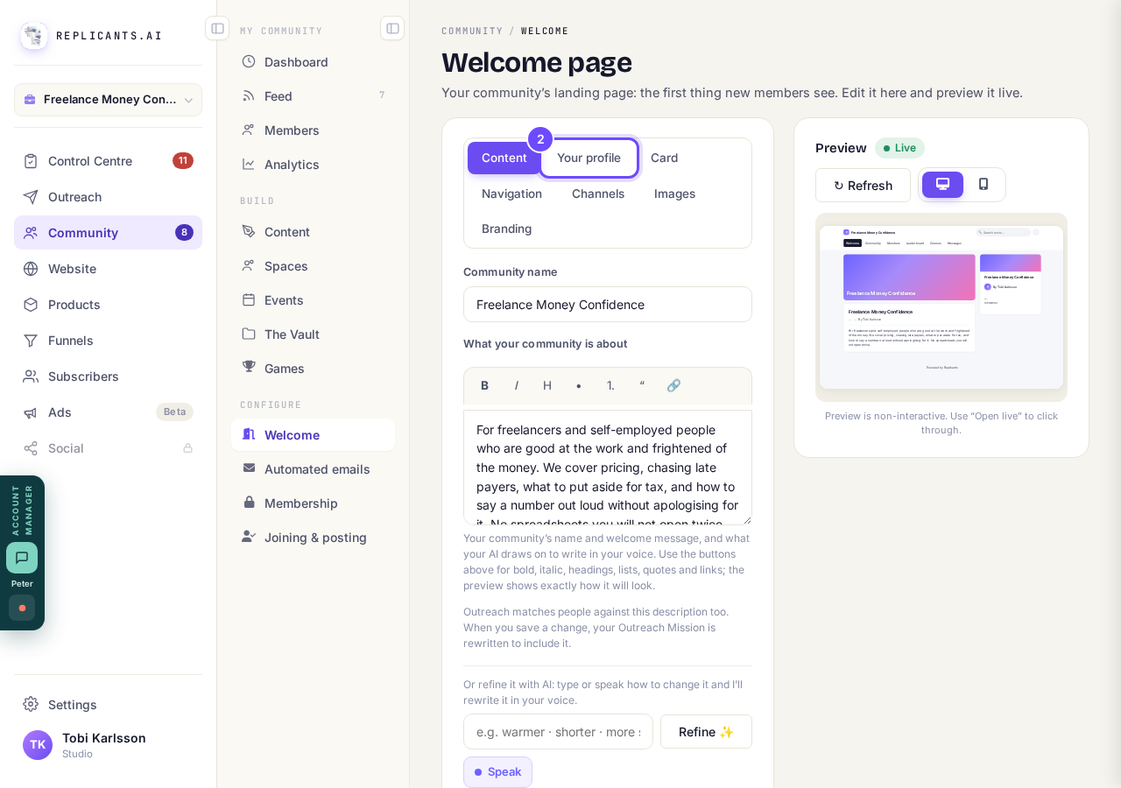This screenshot has height=788, width=1121.
Task: Insert a link using the chain icon
Action: (673, 385)
